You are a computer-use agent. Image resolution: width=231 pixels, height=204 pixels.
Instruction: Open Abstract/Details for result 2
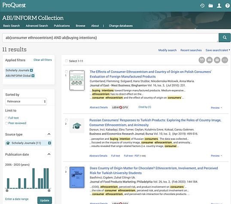[98, 156]
